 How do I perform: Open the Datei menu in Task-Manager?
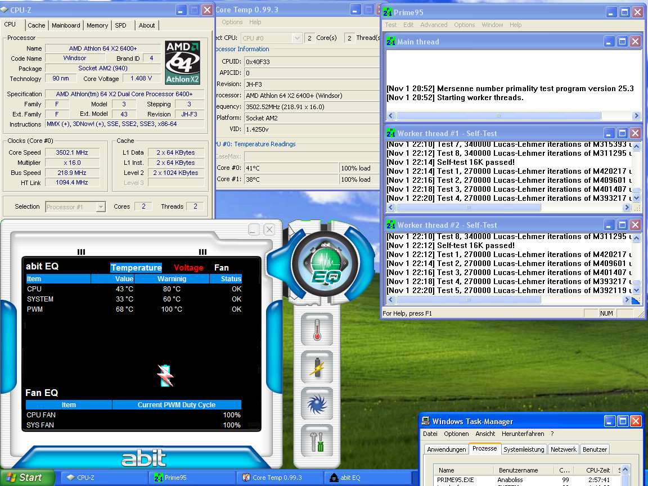430,434
